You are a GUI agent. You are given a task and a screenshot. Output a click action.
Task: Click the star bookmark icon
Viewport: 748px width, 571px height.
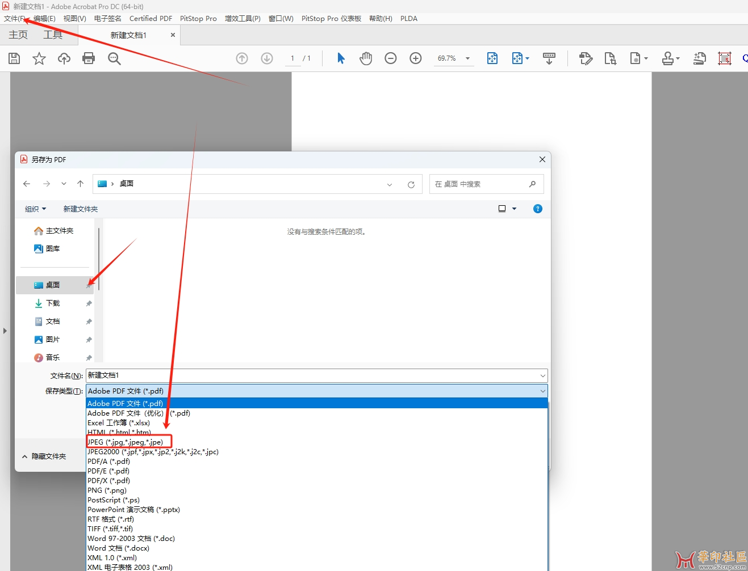[x=39, y=58]
